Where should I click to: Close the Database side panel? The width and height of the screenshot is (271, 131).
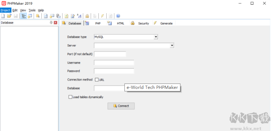55,22
